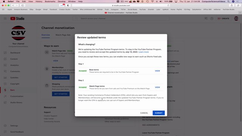Viewport: 242px width, 136px height.
Task: Open the Safari menu
Action: pos(11,2)
